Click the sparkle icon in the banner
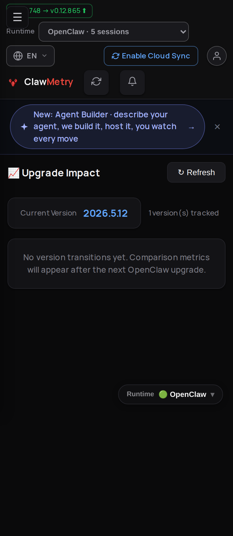 point(24,127)
